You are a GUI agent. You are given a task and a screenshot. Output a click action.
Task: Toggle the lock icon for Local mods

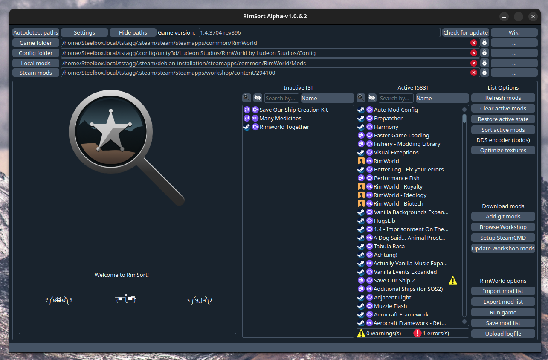point(484,63)
